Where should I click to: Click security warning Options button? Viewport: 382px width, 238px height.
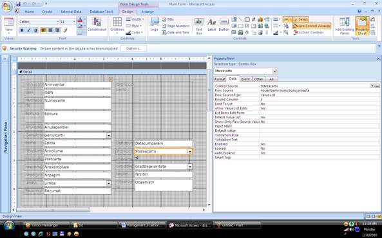click(134, 48)
